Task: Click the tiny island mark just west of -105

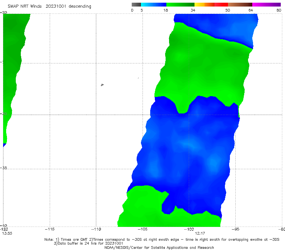Action: click(138, 78)
